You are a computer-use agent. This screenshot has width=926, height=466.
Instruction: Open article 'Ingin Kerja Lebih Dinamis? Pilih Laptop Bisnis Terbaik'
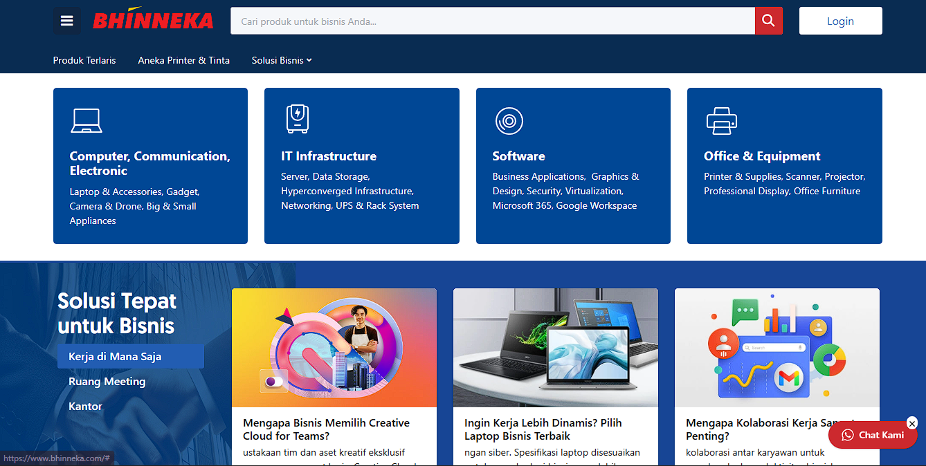coord(542,429)
